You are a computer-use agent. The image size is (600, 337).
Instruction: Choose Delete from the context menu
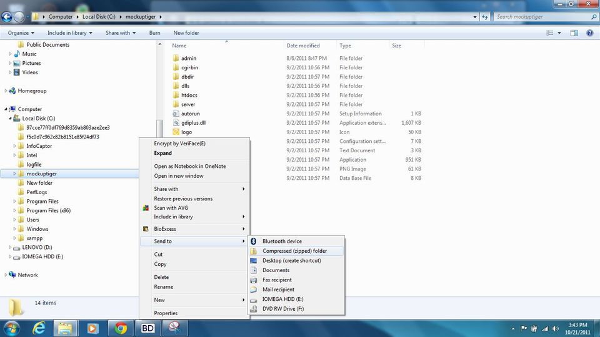point(194,277)
